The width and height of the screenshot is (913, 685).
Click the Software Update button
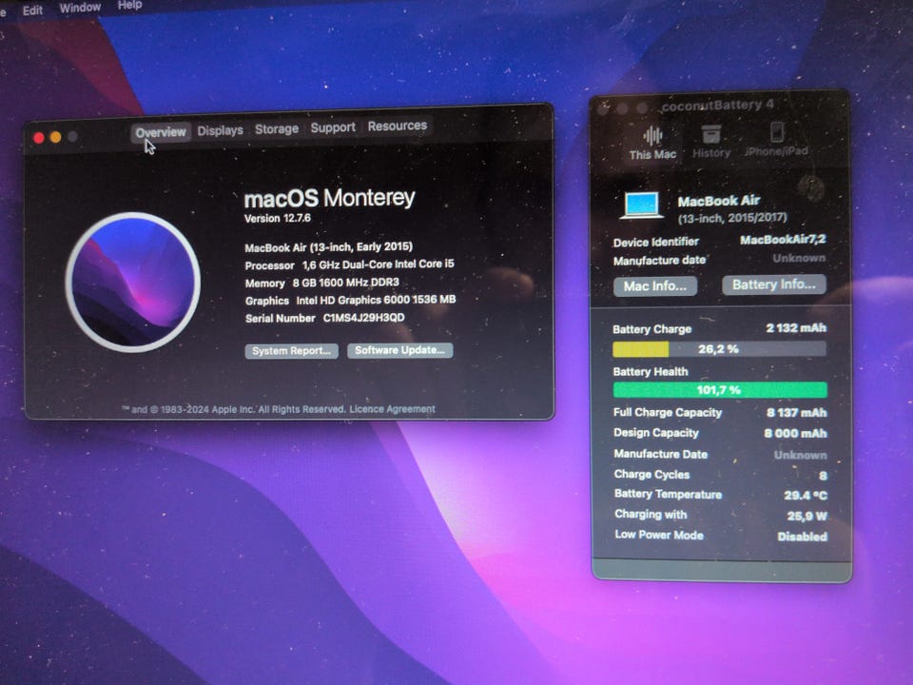399,350
